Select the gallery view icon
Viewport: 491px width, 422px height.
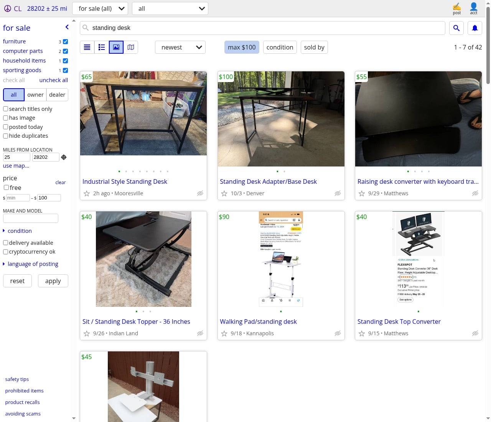click(116, 47)
